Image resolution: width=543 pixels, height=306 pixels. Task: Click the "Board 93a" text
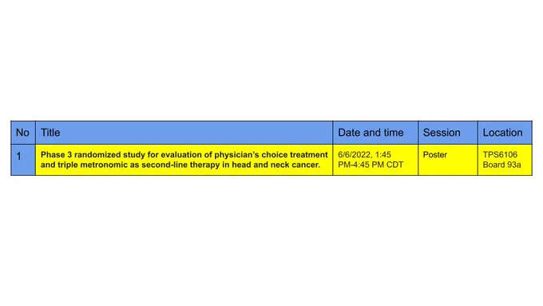click(x=501, y=165)
